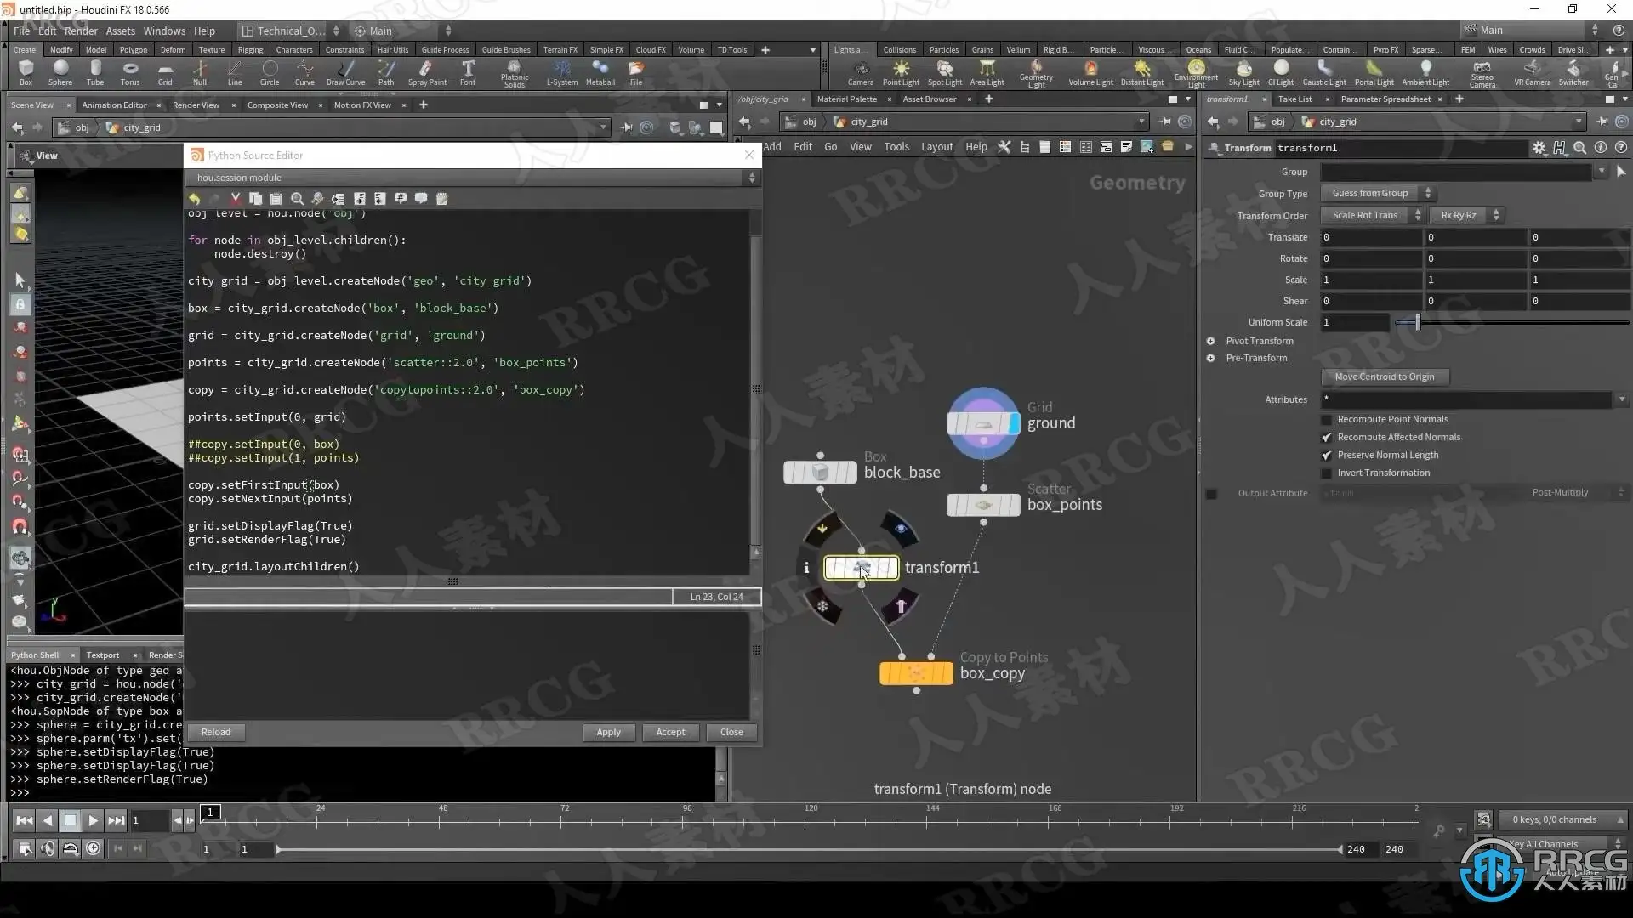The height and width of the screenshot is (918, 1633).
Task: Click Move Centroid to Origin button
Action: pos(1384,377)
